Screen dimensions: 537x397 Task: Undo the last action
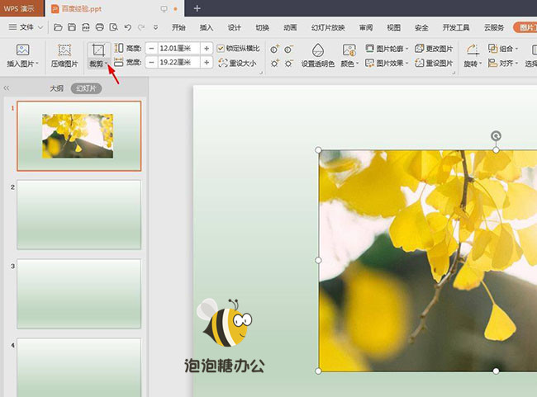[128, 27]
